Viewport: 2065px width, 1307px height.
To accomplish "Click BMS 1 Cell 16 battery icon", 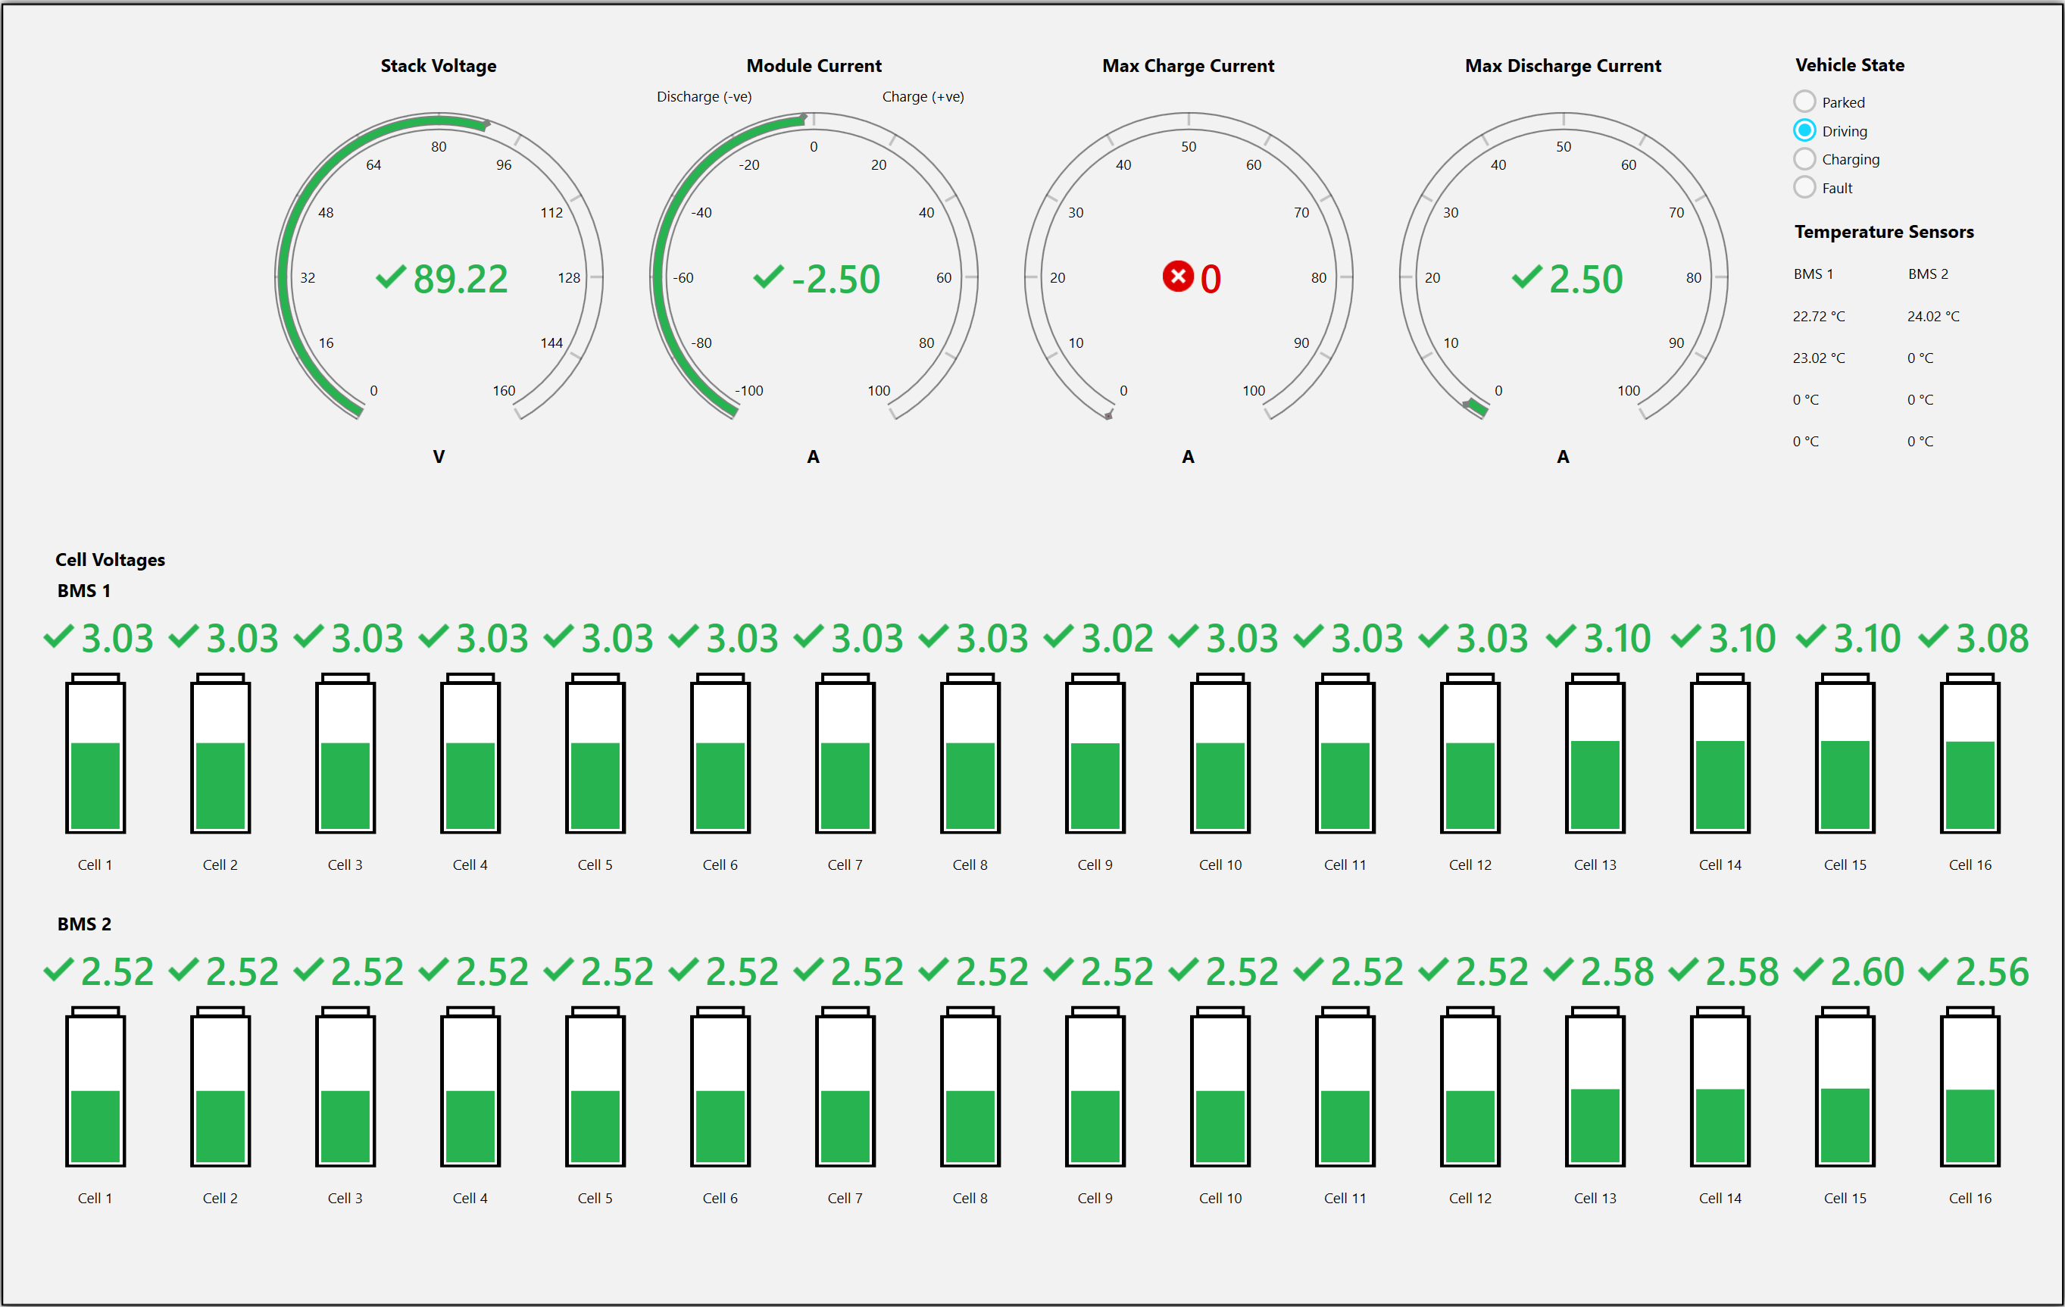I will coord(1970,753).
